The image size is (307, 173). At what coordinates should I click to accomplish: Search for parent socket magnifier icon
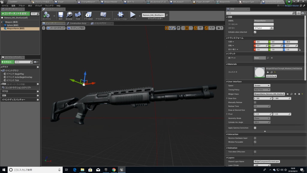268,58
